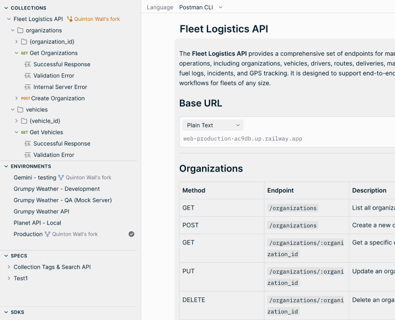The width and height of the screenshot is (395, 320).
Task: Open the Create Organization request
Action: click(x=58, y=99)
